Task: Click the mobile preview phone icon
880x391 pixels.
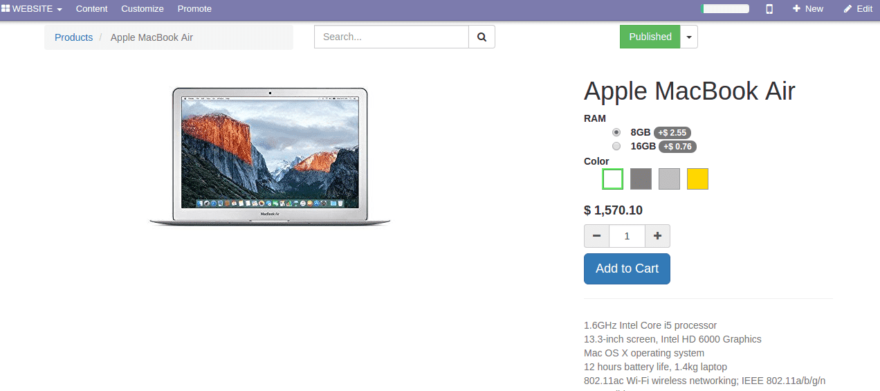Action: pos(769,9)
